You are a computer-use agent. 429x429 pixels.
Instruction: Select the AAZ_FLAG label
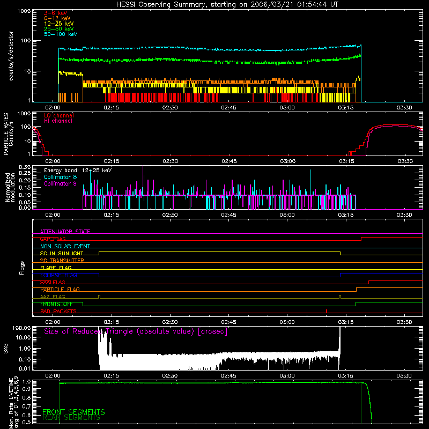click(x=53, y=297)
